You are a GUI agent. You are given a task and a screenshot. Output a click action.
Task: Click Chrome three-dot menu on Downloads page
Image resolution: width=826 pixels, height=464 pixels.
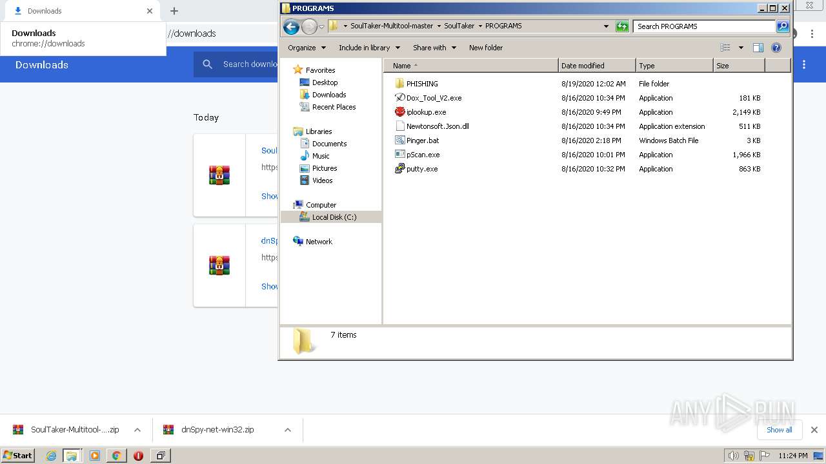(804, 64)
